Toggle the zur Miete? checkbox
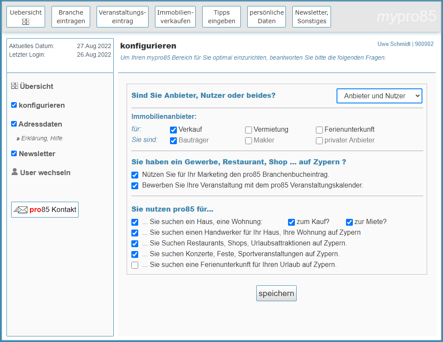The image size is (443, 342). coord(349,222)
